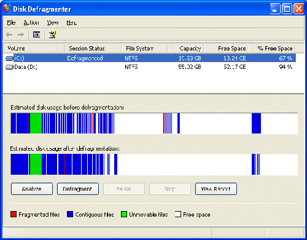Open the View Report button
This screenshot has height=240, width=307.
[216, 189]
